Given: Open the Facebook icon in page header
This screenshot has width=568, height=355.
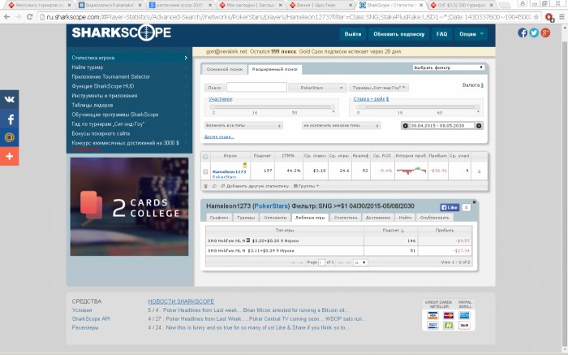Looking at the screenshot, I should 523,33.
